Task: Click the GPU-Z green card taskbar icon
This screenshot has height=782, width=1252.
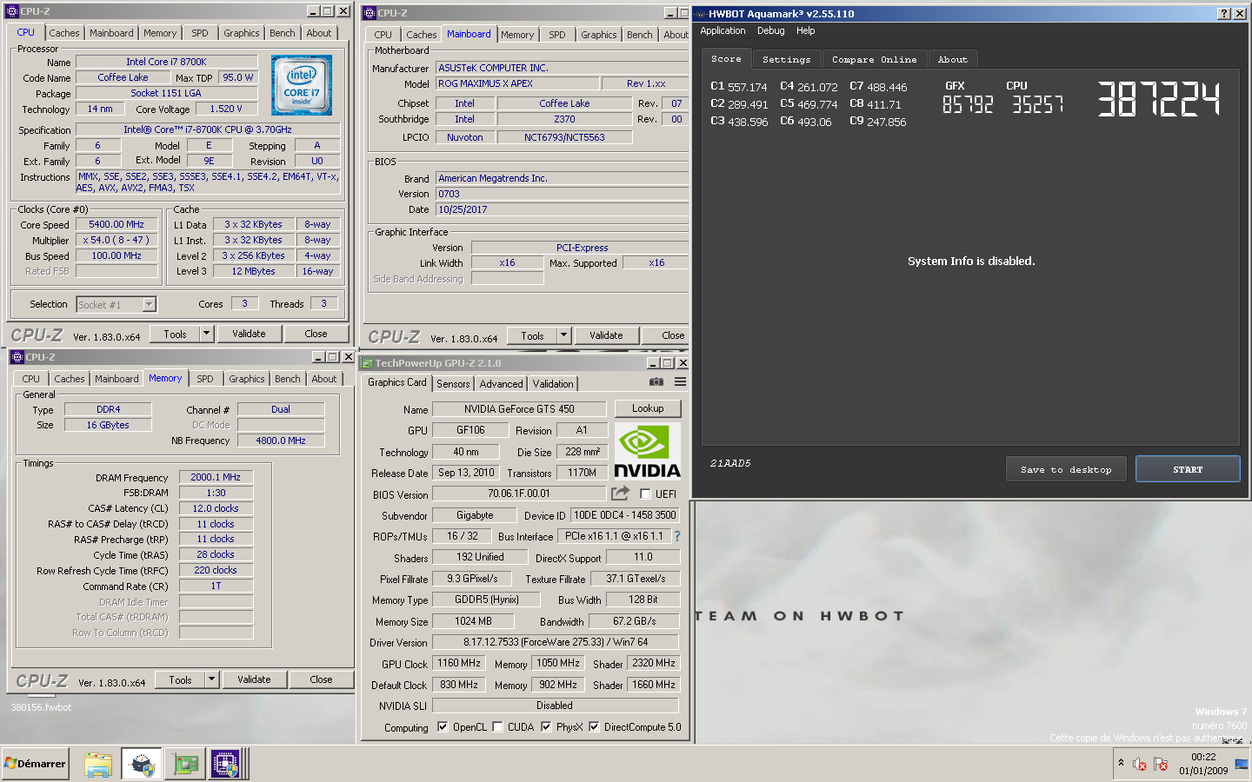Action: point(185,765)
